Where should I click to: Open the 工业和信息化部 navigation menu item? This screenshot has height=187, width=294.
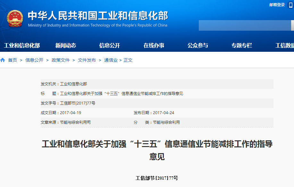[22, 45]
